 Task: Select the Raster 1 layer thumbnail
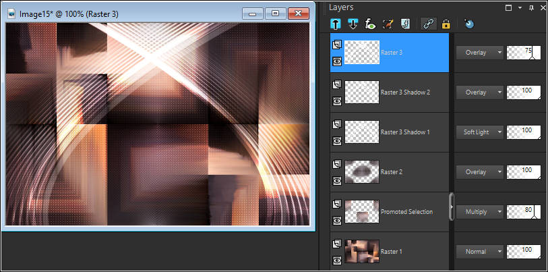(x=362, y=252)
